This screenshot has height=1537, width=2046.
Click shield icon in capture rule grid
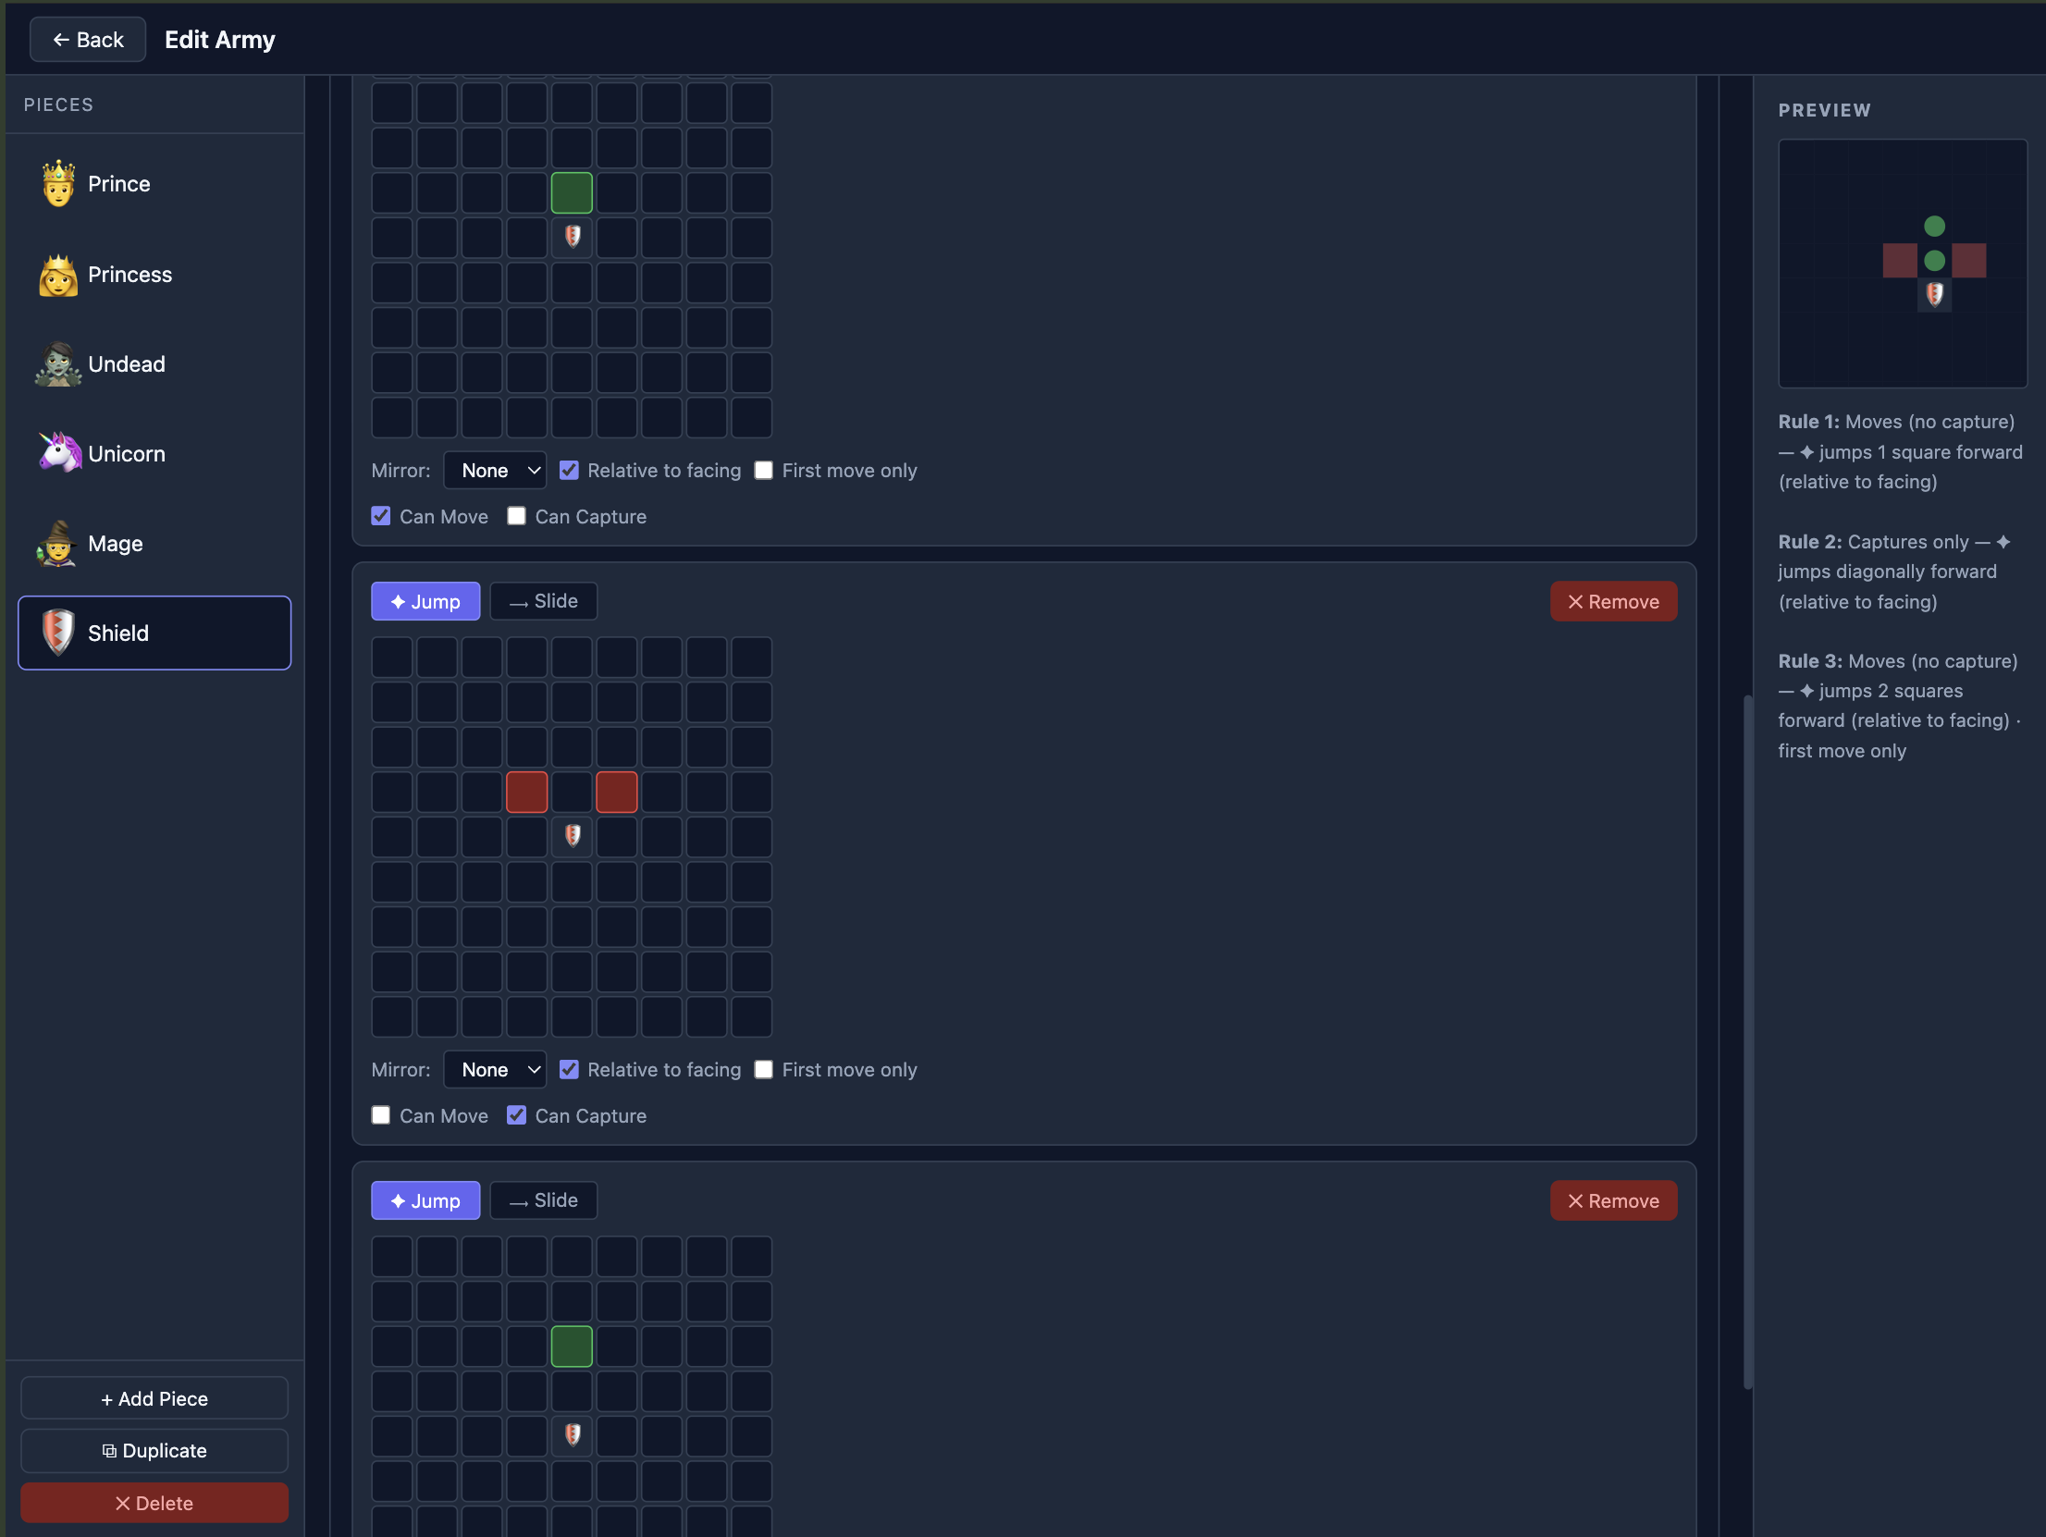point(573,836)
